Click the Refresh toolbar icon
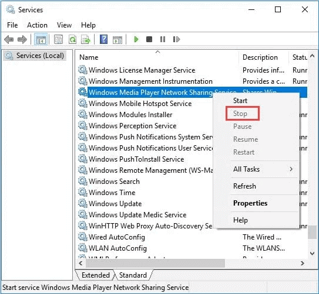The height and width of the screenshot is (294, 319). pos(72,39)
